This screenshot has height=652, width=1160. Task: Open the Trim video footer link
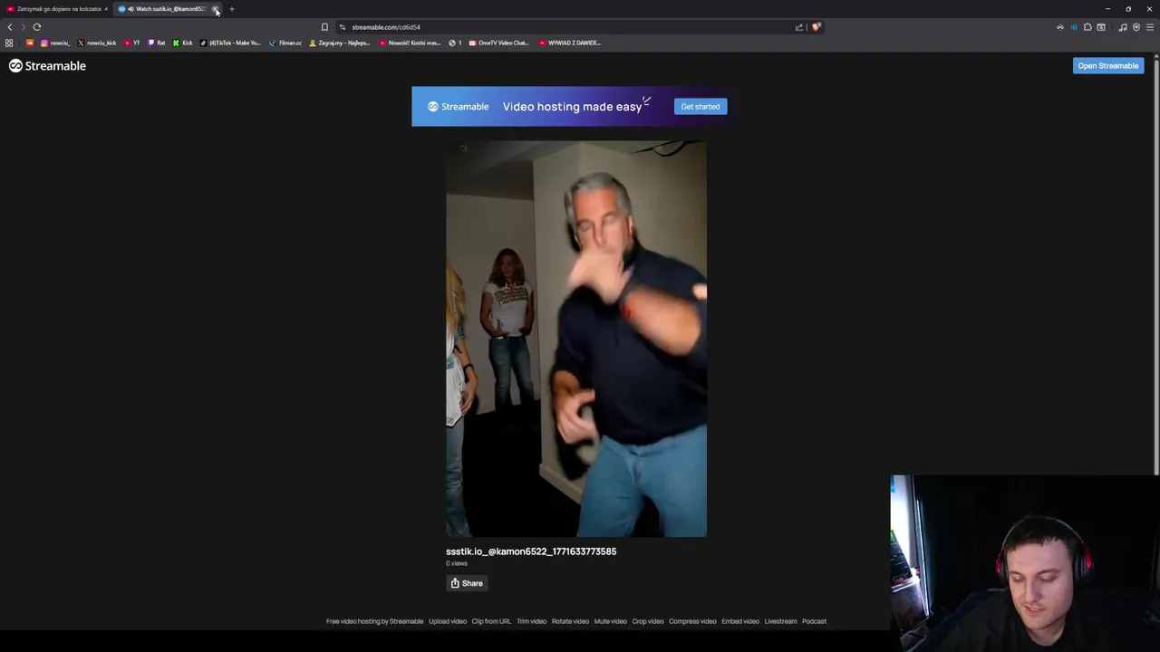click(531, 621)
